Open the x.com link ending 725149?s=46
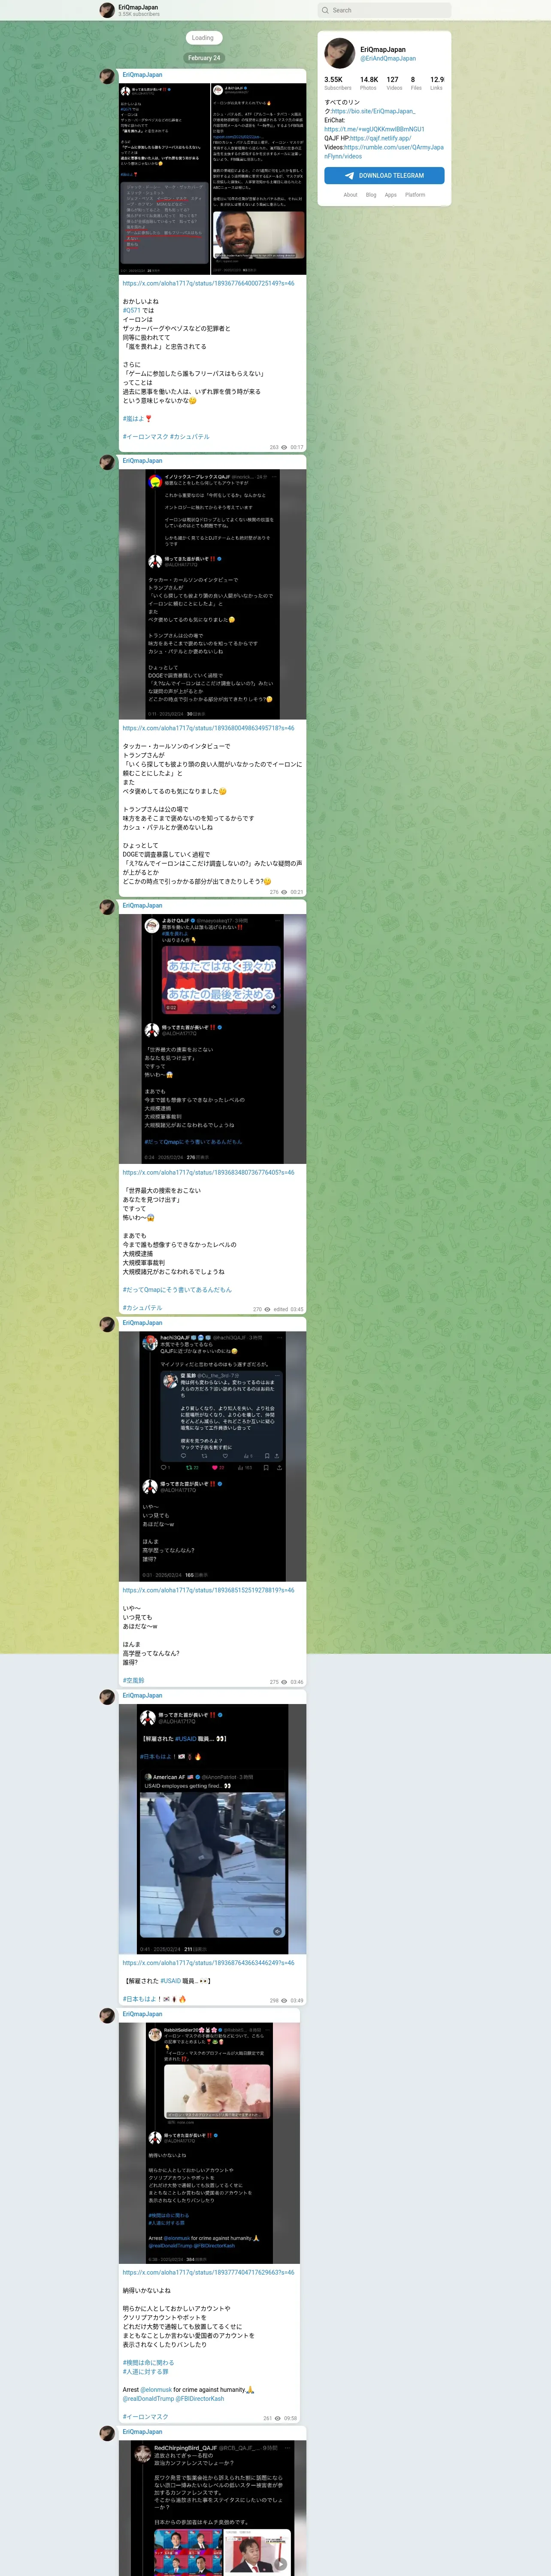Screen dimensions: 551x2576 click(x=208, y=283)
